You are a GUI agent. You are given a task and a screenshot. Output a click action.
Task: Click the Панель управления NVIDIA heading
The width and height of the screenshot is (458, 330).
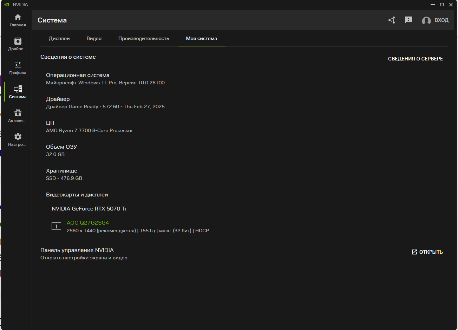pos(77,250)
